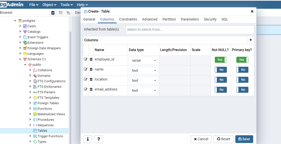Toggle Not NULL for name column
The height and width of the screenshot is (144, 281).
coord(221,70)
